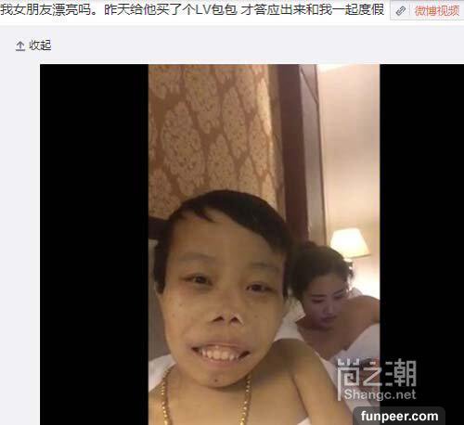This screenshot has width=464, height=425.
Task: Click the chain link icon before 微博视频
Action: pyautogui.click(x=401, y=11)
